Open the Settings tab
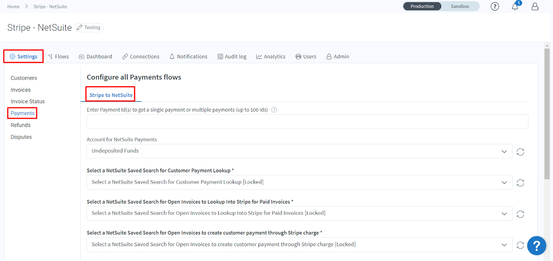553x261 pixels. [24, 56]
